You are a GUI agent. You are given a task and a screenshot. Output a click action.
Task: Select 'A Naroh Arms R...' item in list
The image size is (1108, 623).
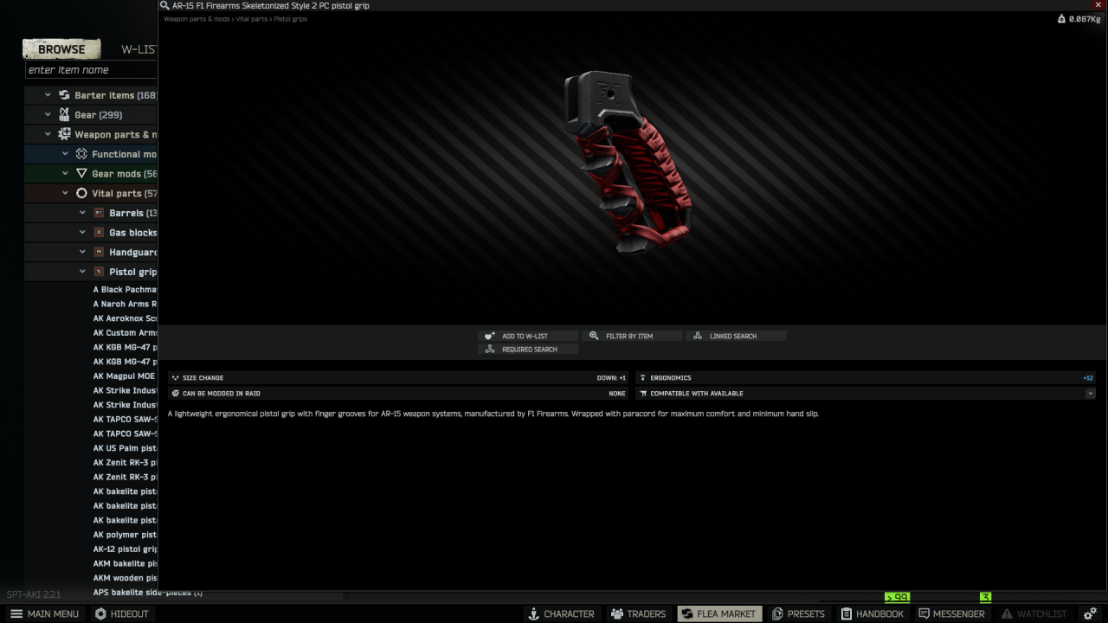pyautogui.click(x=125, y=304)
